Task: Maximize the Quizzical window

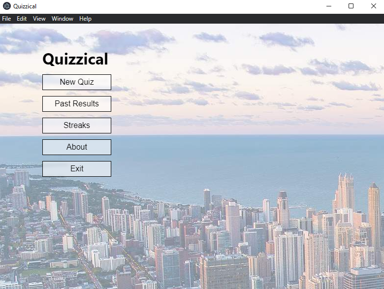Action: pos(351,6)
